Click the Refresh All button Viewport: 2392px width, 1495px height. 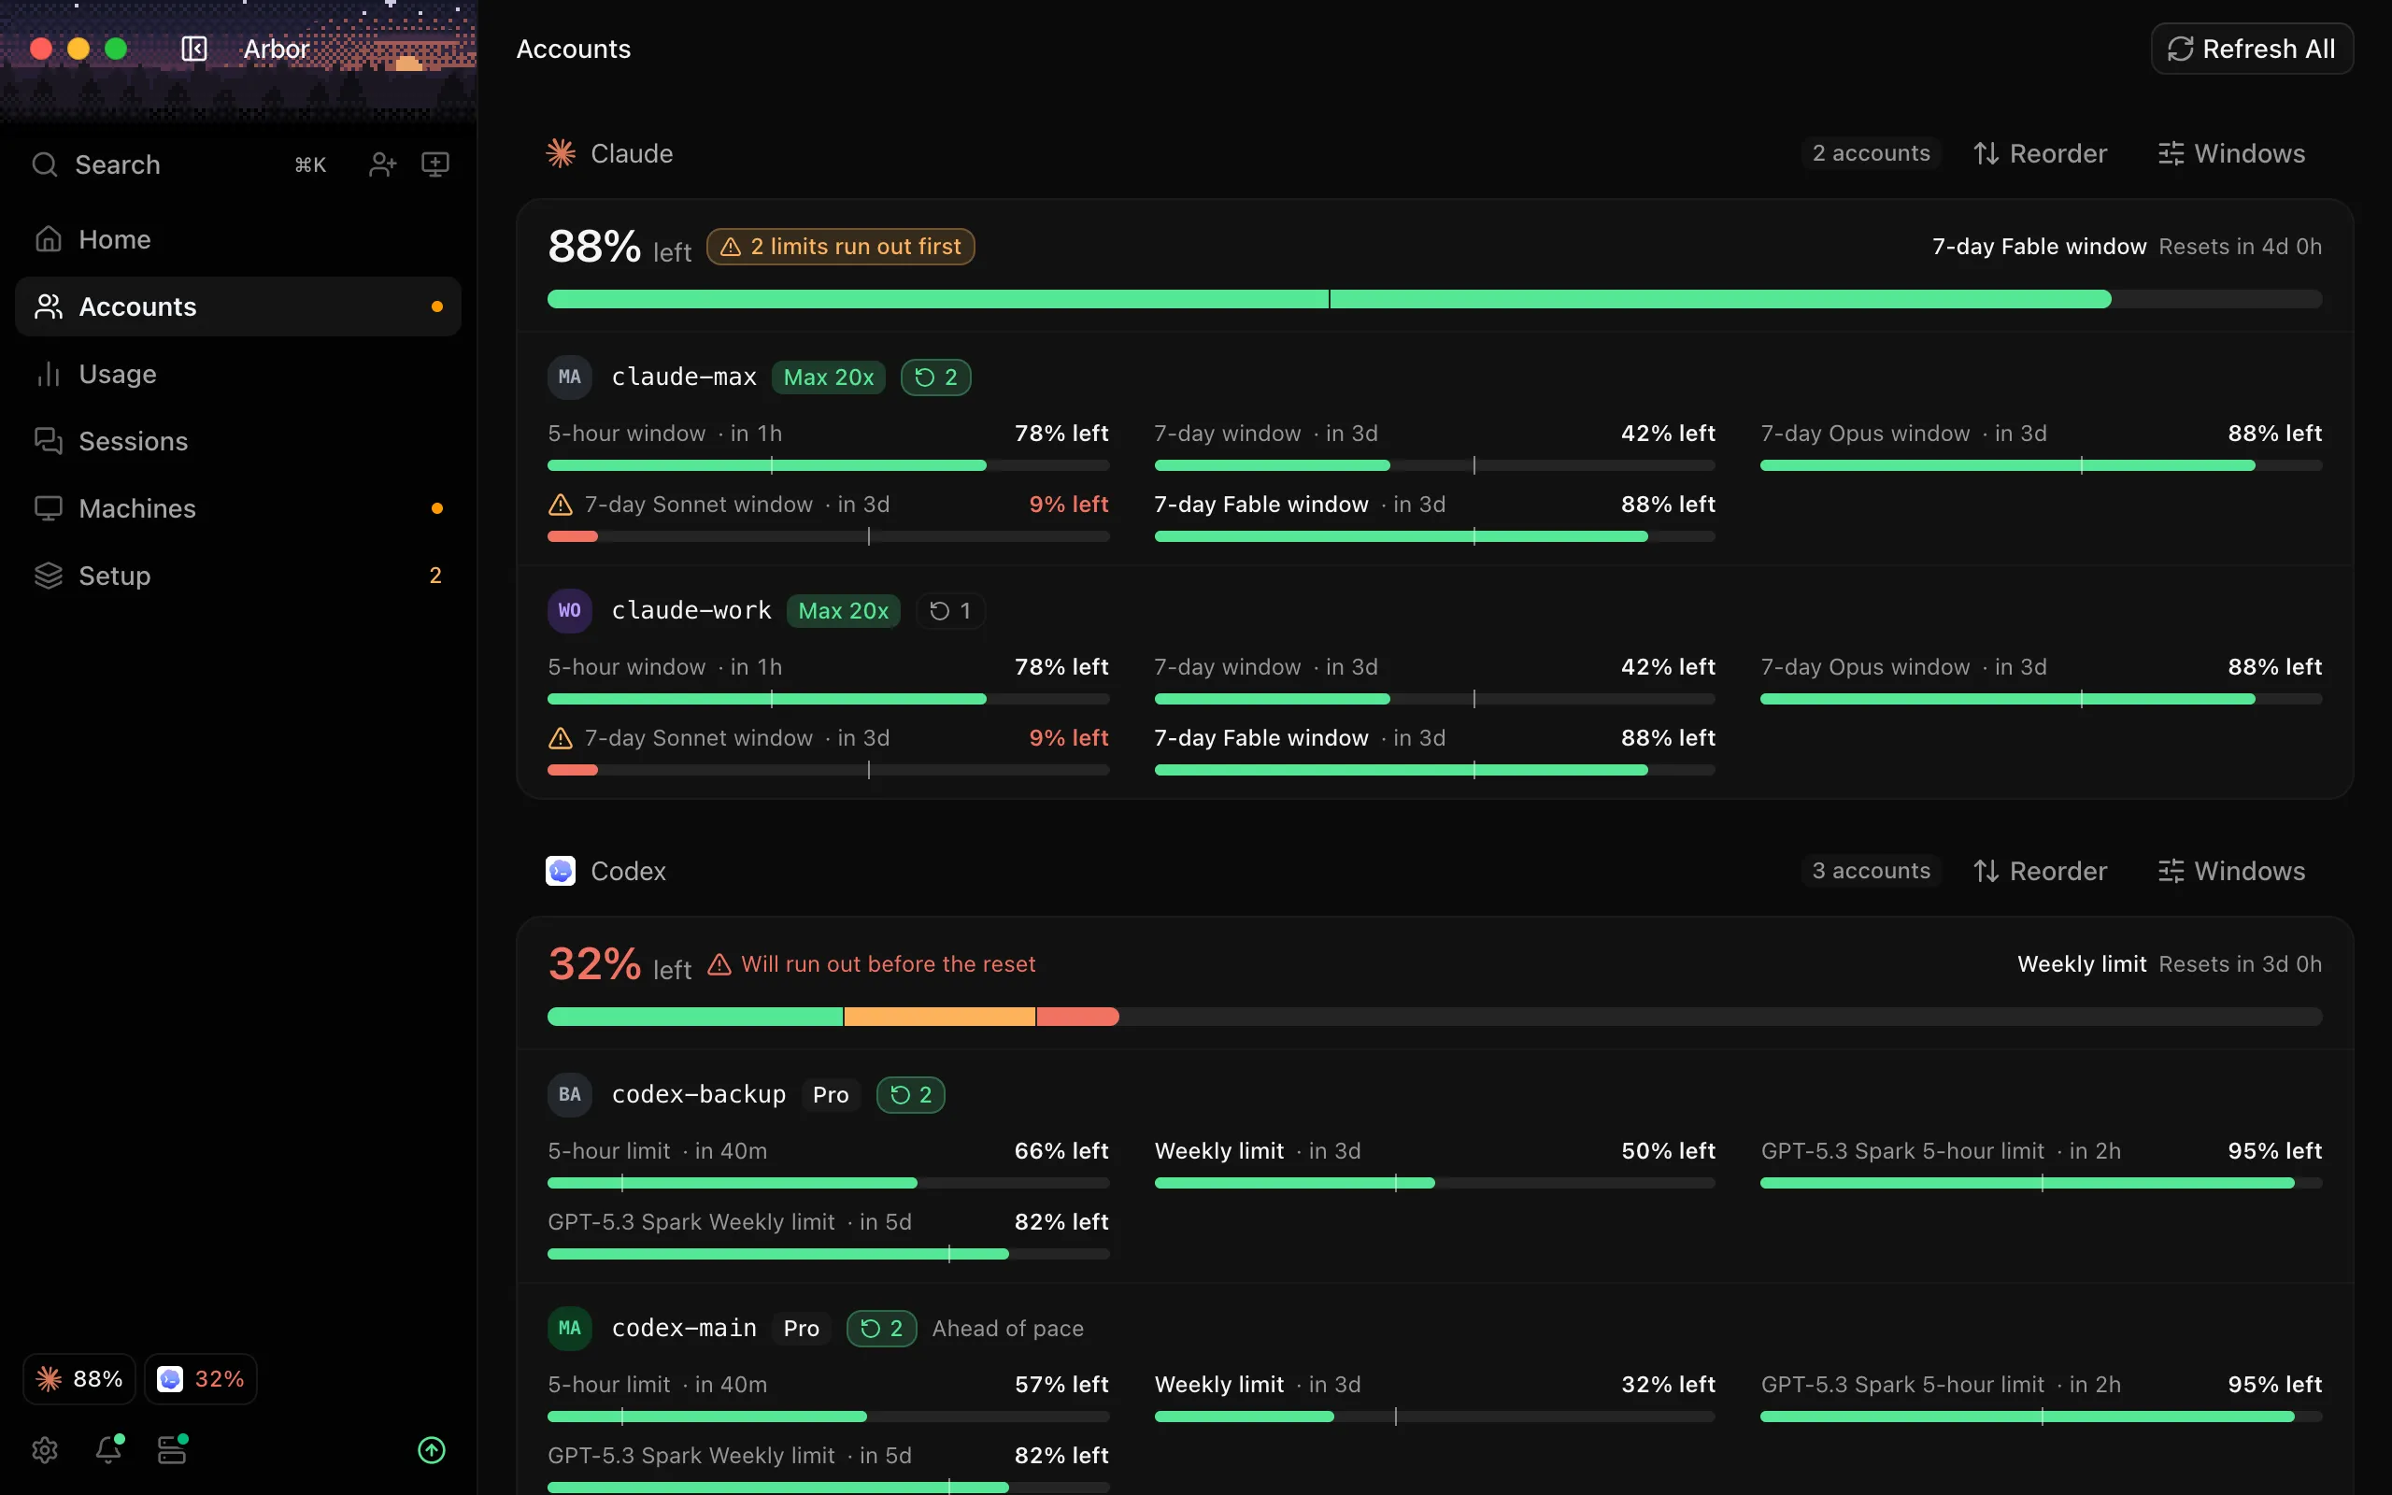(x=2252, y=49)
